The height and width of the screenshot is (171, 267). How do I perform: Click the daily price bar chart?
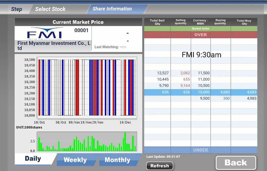[x=87, y=87]
